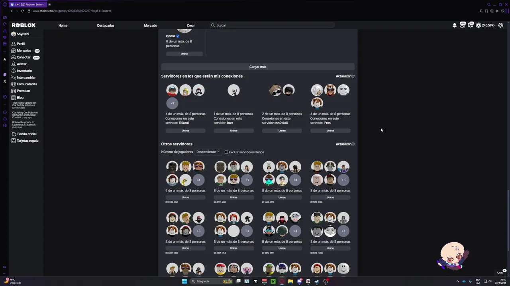Open Windows Start menu
Screen dimensions: 510x286
pos(184,281)
